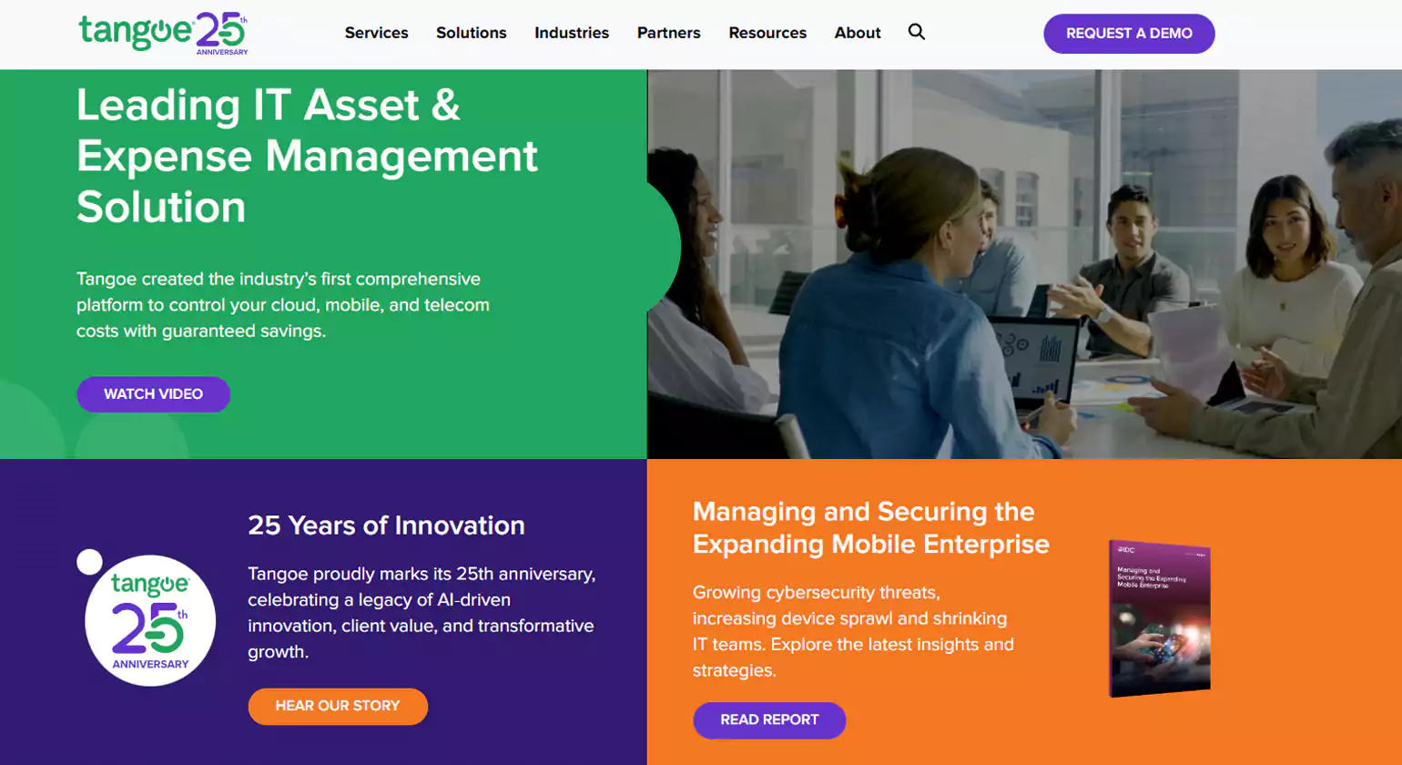The width and height of the screenshot is (1402, 765).
Task: Expand the Partners navigation item
Action: click(668, 33)
